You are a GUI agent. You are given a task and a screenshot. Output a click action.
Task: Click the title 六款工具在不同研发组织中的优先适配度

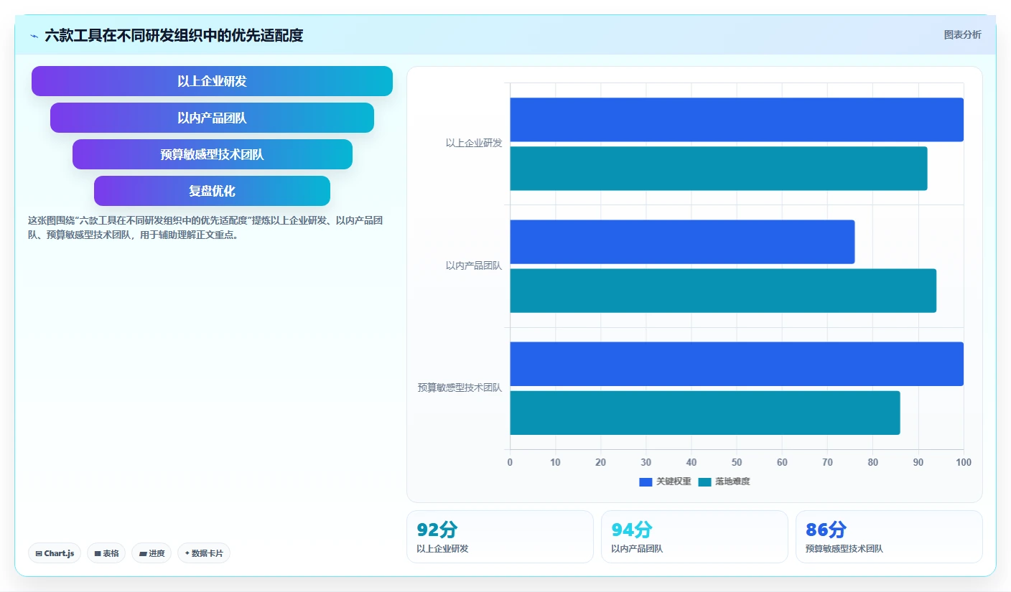click(174, 35)
